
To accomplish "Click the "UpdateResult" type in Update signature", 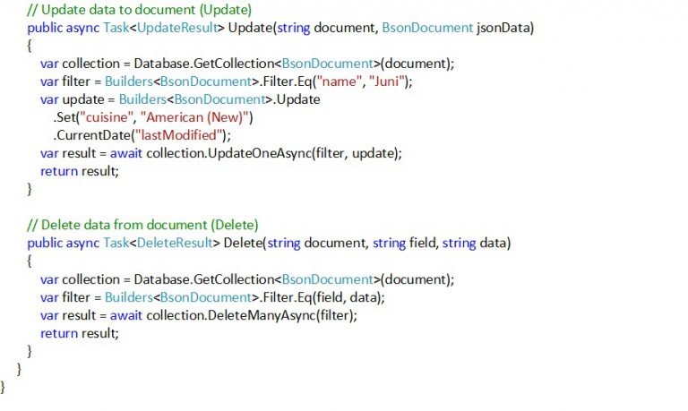I will 177,28.
